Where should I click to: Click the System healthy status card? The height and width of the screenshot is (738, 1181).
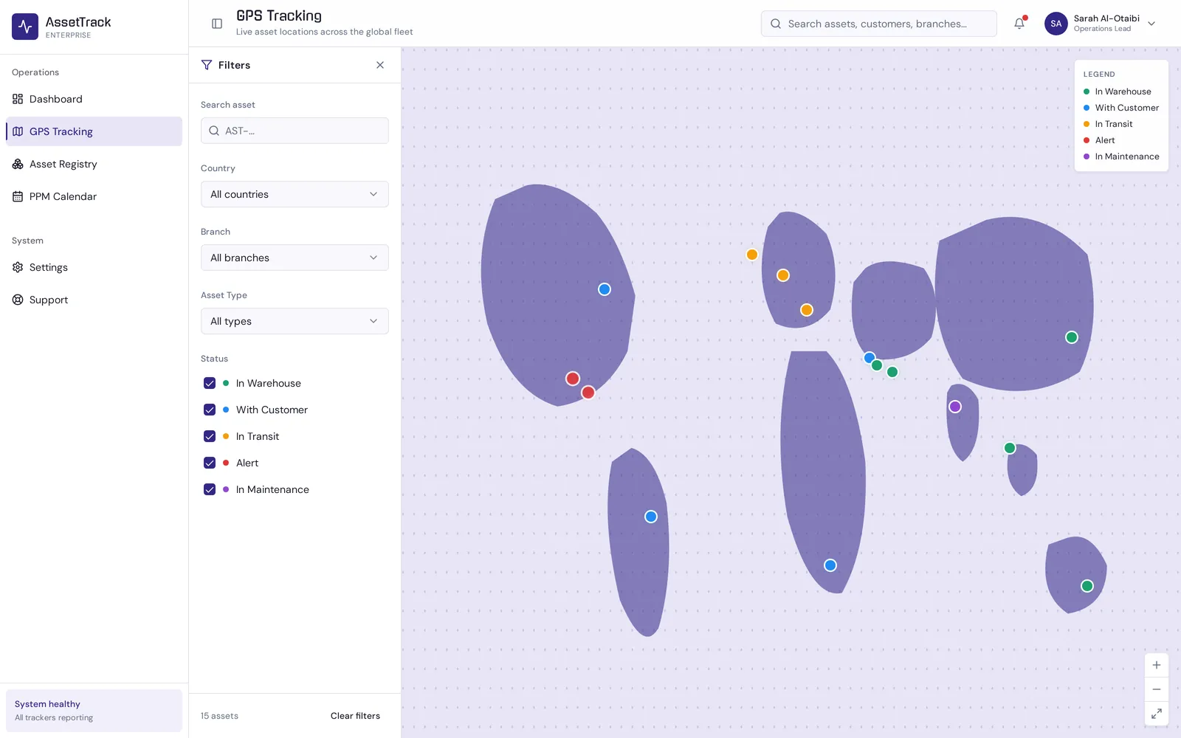(94, 711)
